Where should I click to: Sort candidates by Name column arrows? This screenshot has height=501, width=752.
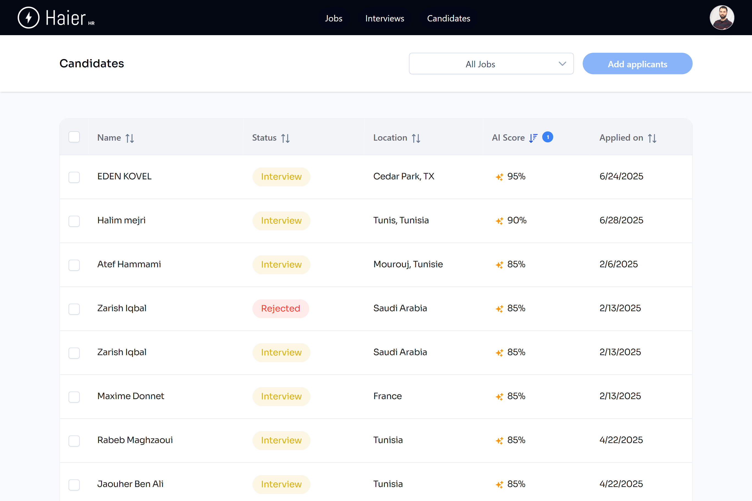coord(129,138)
